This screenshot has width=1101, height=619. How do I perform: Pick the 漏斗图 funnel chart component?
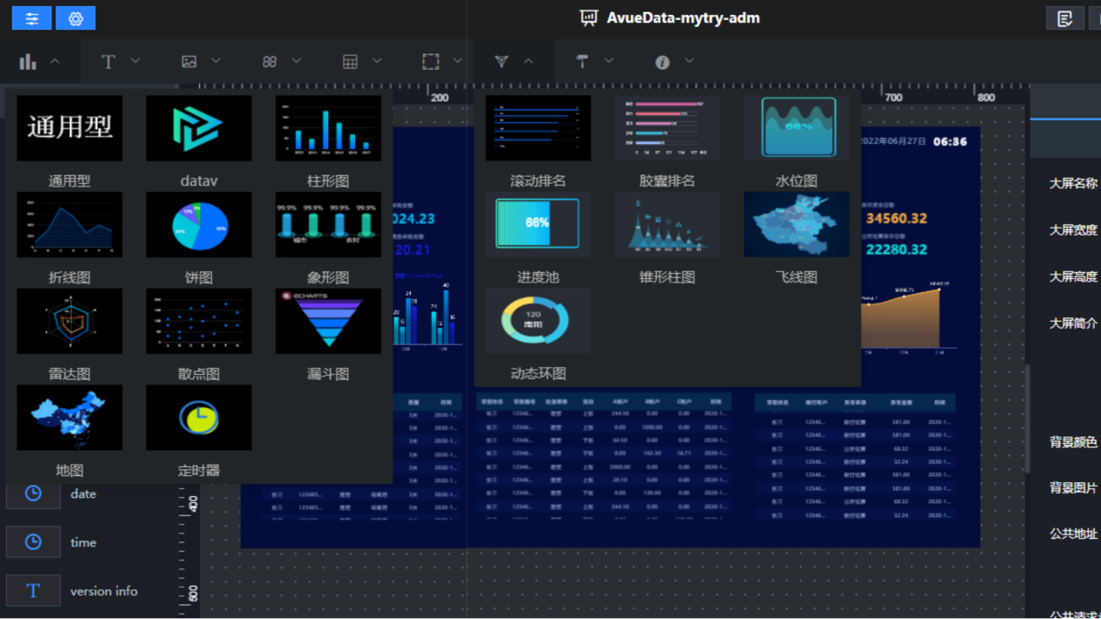(x=328, y=322)
